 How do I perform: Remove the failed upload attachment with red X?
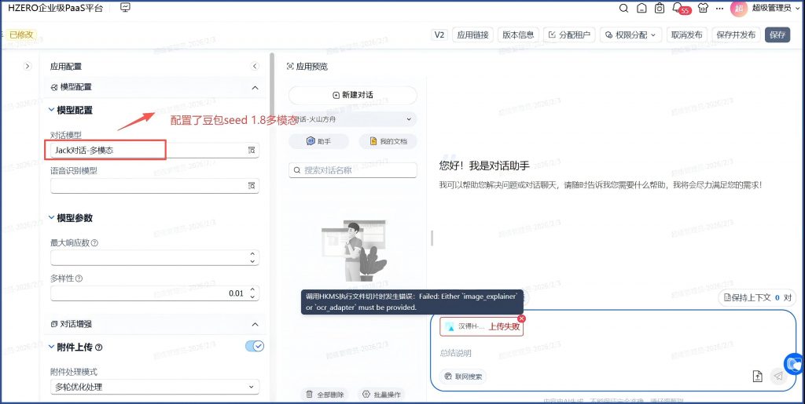pos(521,318)
